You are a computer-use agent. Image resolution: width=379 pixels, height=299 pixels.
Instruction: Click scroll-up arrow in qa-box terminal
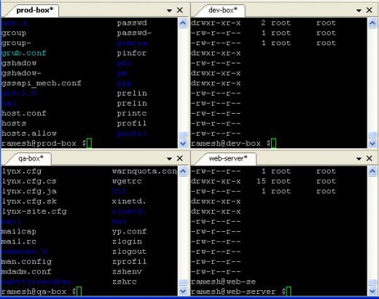click(x=183, y=171)
